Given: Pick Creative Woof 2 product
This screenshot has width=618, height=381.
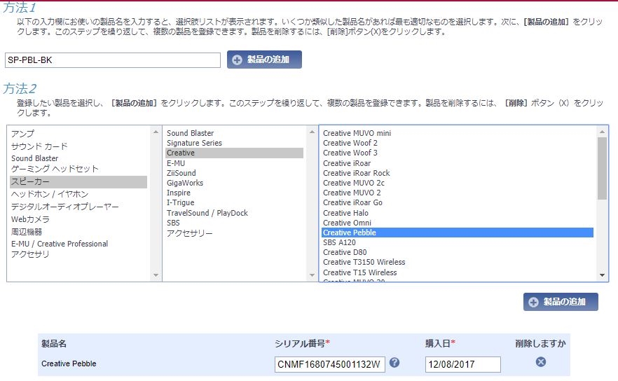Looking at the screenshot, I should pos(350,143).
